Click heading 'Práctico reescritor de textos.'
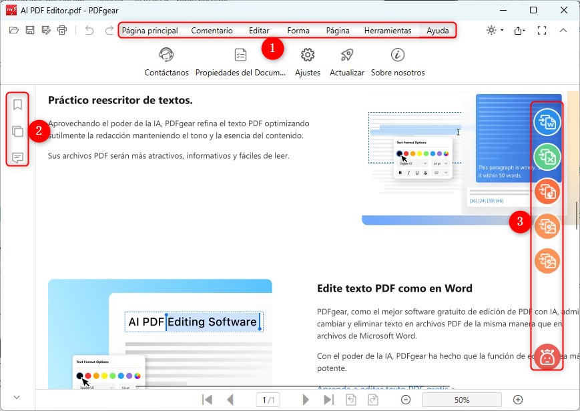Viewport: 580px width, 411px height. [x=120, y=100]
